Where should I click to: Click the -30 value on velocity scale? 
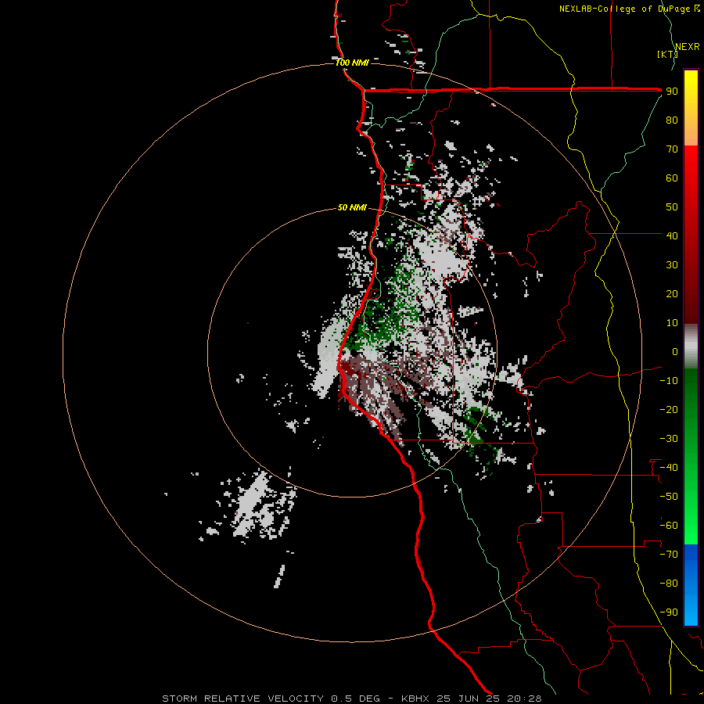tap(669, 439)
